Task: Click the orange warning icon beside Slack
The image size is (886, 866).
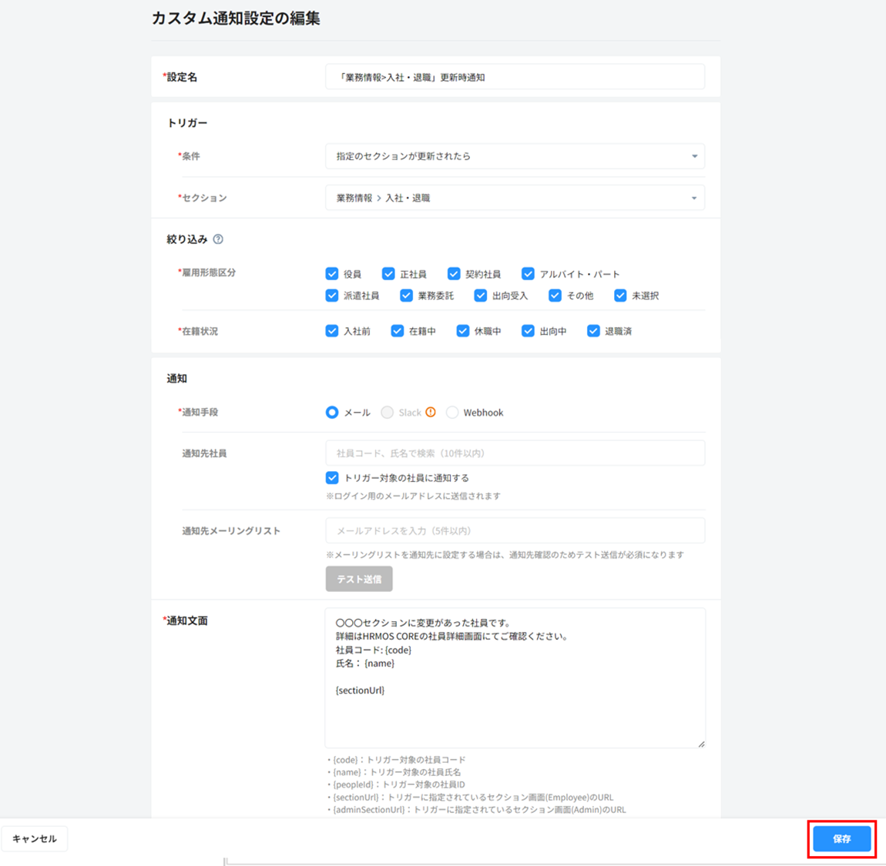Action: coord(431,413)
